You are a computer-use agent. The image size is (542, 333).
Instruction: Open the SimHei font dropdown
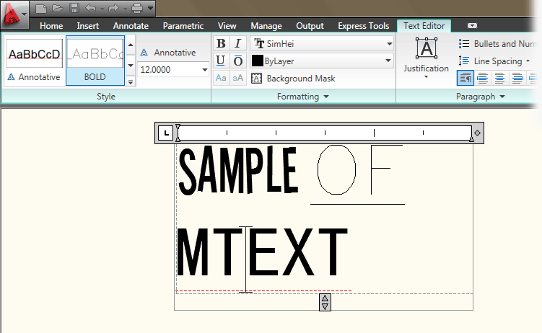point(322,43)
